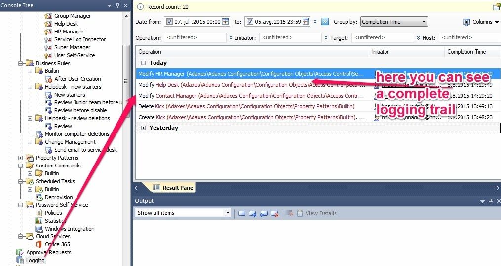Screen dimensions: 501x266
Task: Click the plain message icon in Output toolbar
Action: pos(242,213)
